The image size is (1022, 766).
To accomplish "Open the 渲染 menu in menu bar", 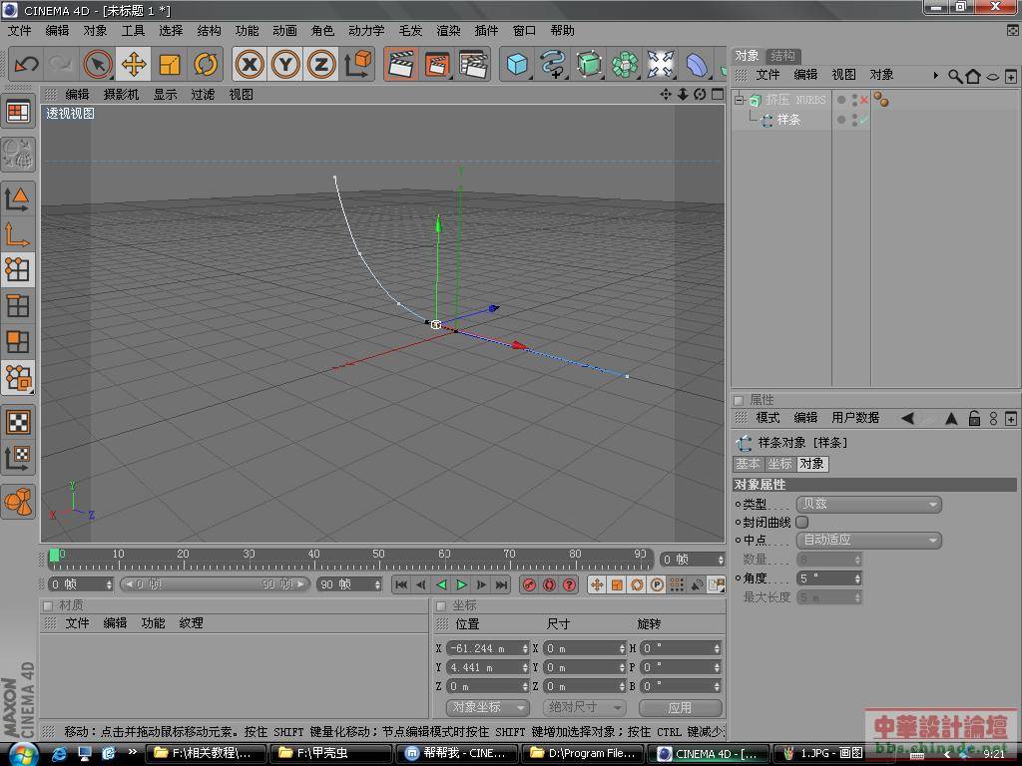I will coord(448,31).
